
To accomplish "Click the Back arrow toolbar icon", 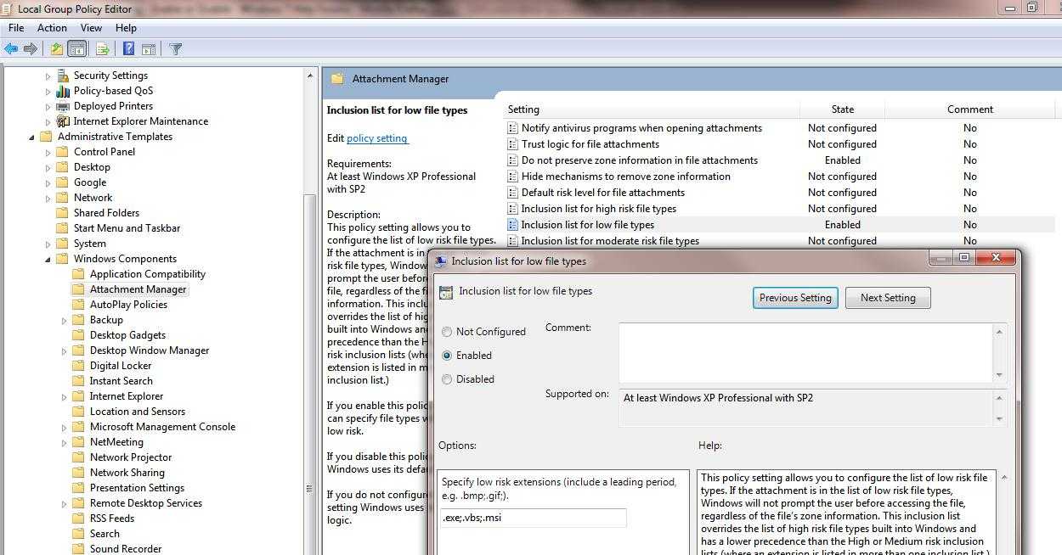I will pos(11,49).
